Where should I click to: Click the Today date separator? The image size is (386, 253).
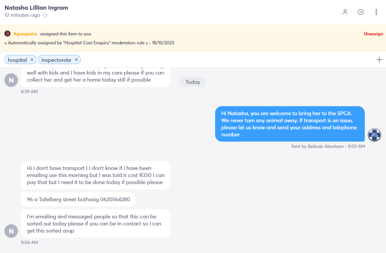(193, 82)
